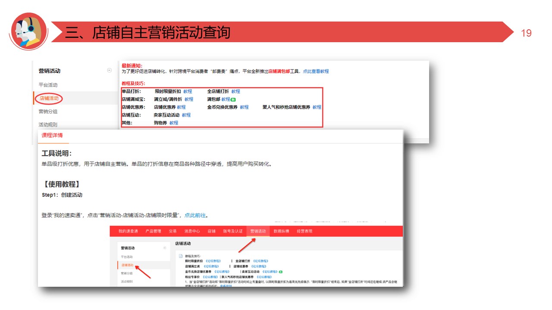Open 平台活动 in the lower tutorial sidebar
This screenshot has width=552, height=310.
point(127,257)
